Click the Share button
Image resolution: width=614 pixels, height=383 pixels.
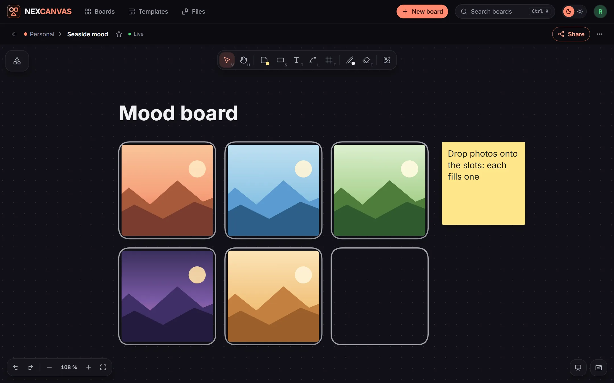pyautogui.click(x=571, y=34)
